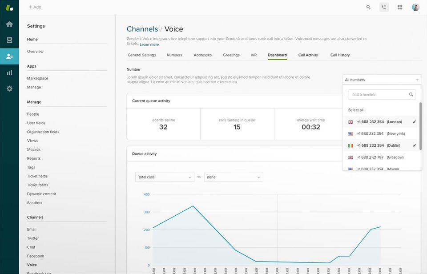
Task: Click the + Add button
Action: pyautogui.click(x=35, y=7)
